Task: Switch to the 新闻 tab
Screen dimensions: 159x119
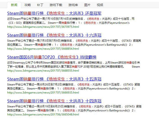Action: click(14, 5)
